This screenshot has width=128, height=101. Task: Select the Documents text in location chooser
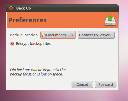(x=56, y=35)
